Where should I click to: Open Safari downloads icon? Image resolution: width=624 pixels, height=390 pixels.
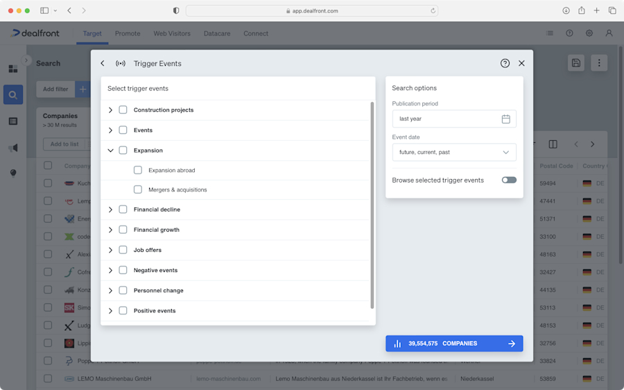tap(566, 10)
